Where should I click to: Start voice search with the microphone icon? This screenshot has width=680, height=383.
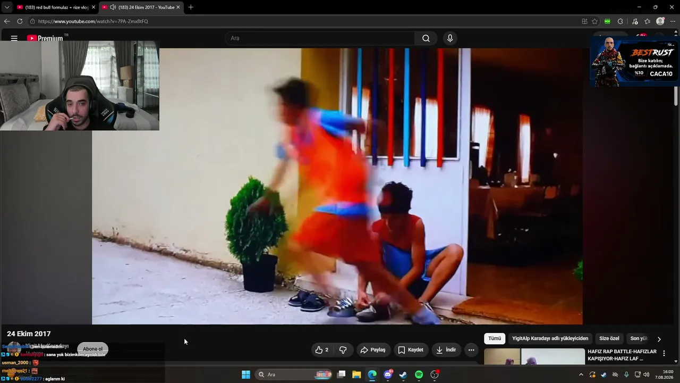click(450, 38)
